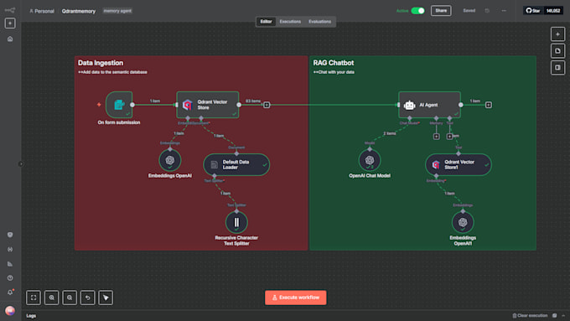Click the Reset zoom button
Screen dimensions: 570x321
[88, 298]
